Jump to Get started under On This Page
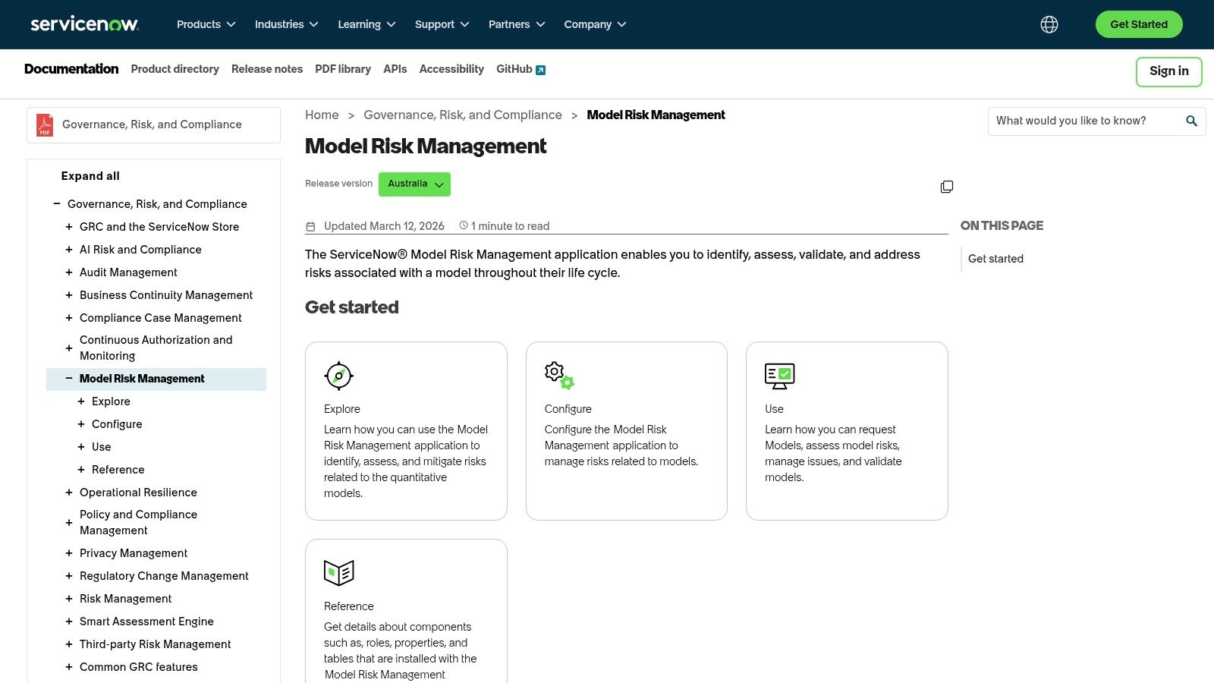This screenshot has width=1214, height=683. (995, 259)
